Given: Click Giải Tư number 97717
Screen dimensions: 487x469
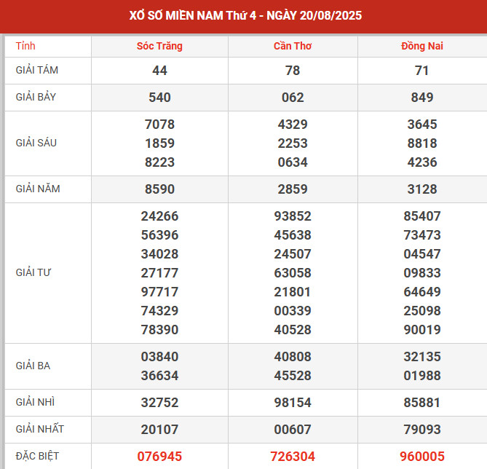Looking at the screenshot, I should point(159,292).
